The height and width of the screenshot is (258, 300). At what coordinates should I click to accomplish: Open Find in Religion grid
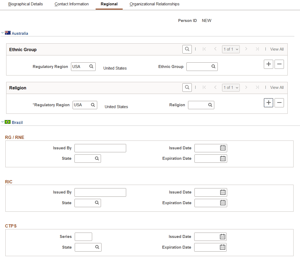point(187,88)
